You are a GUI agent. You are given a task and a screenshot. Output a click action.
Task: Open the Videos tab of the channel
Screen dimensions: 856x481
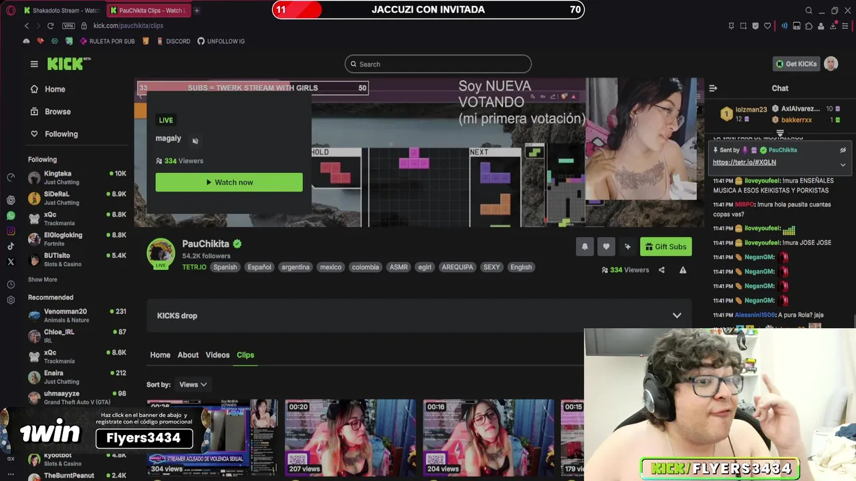point(217,355)
